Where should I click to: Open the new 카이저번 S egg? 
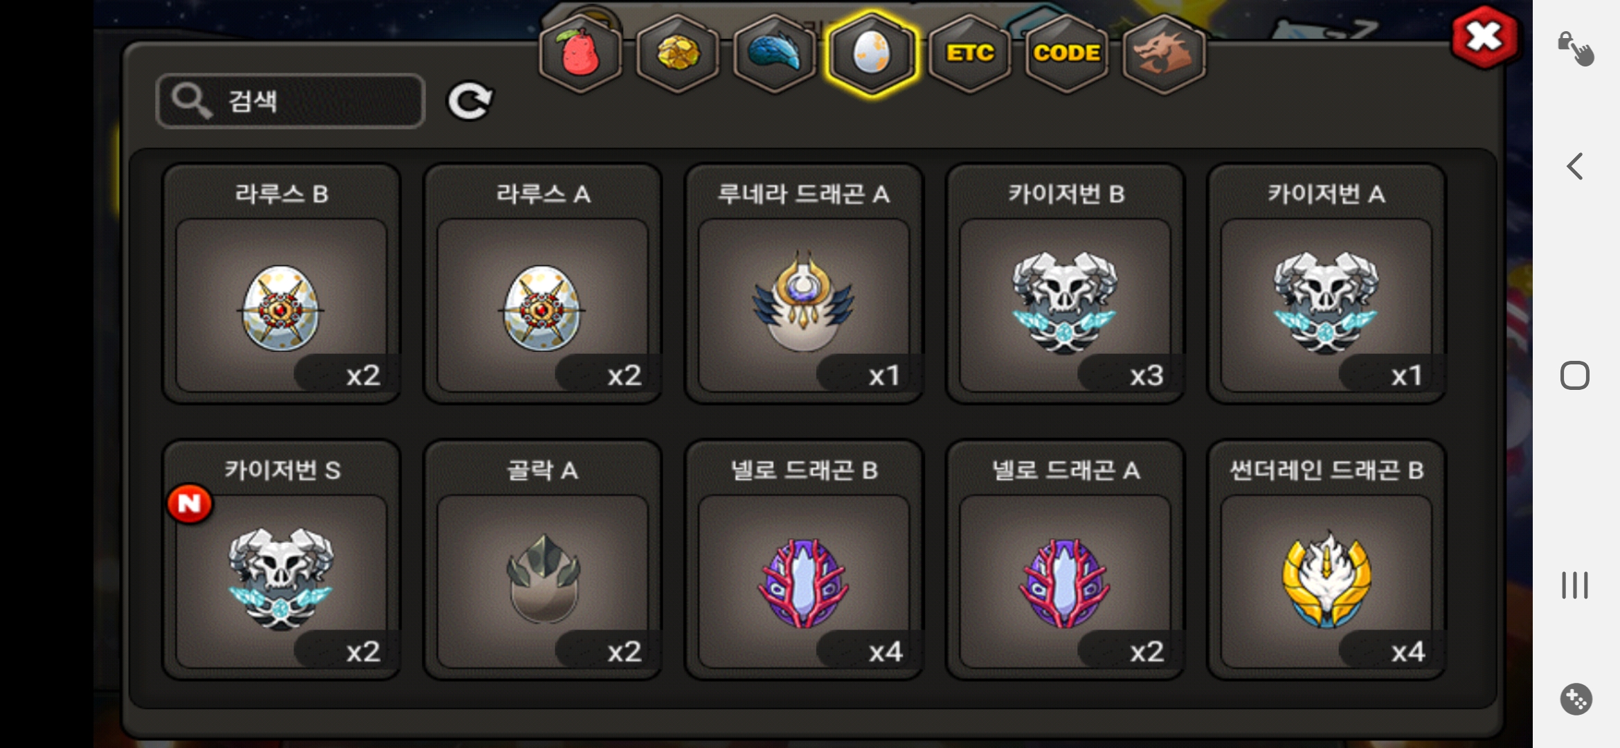point(281,560)
